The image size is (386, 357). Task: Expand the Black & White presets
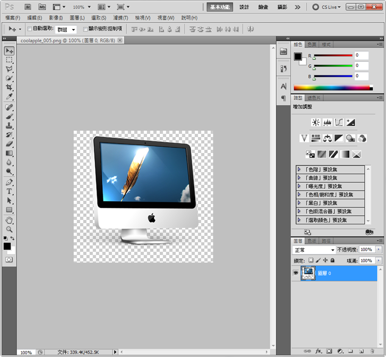coord(299,203)
